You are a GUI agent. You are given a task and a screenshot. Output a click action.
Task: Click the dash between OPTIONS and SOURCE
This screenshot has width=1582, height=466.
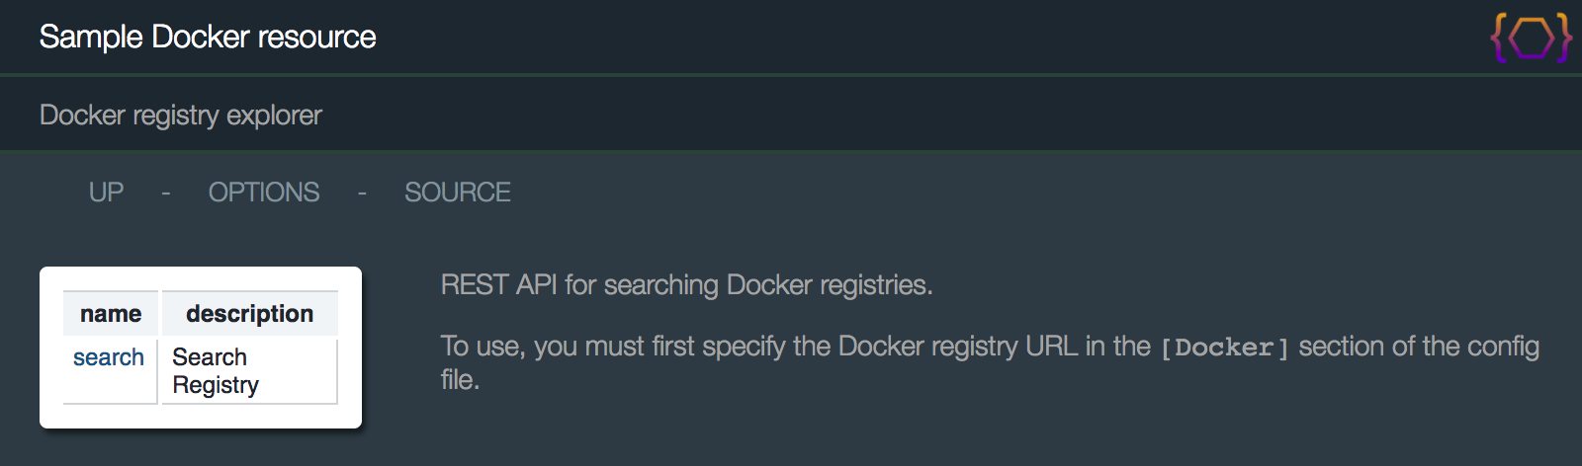click(362, 193)
